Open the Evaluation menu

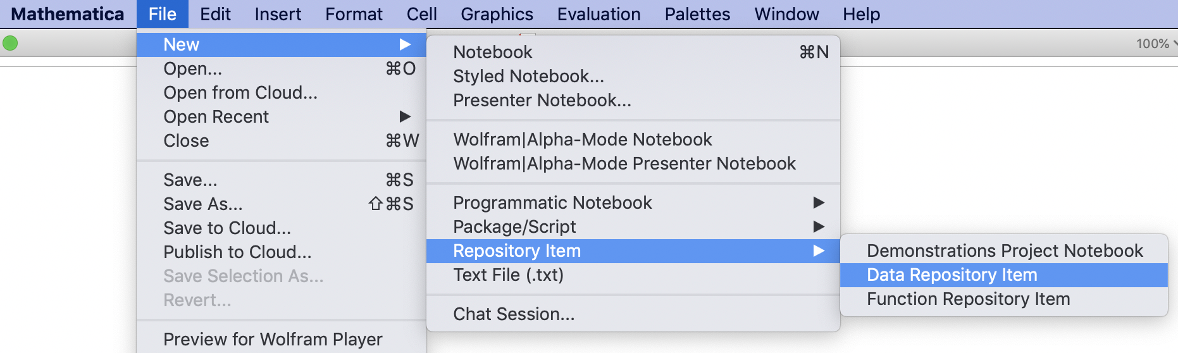pos(598,14)
